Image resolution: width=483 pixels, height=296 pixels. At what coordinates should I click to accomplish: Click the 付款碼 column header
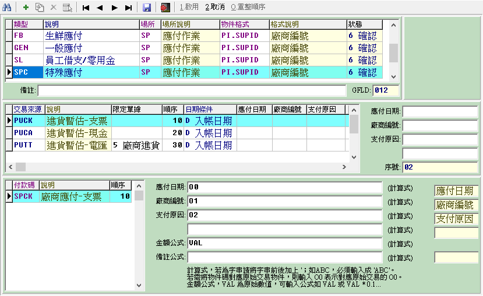point(26,185)
